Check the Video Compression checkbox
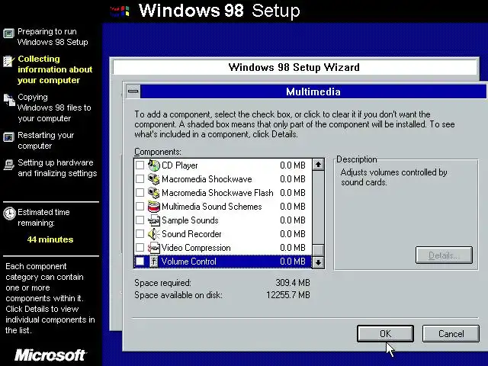The width and height of the screenshot is (488, 366). 140,248
